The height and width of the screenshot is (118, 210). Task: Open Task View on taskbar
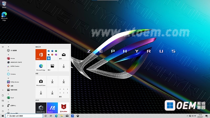coord(51,116)
